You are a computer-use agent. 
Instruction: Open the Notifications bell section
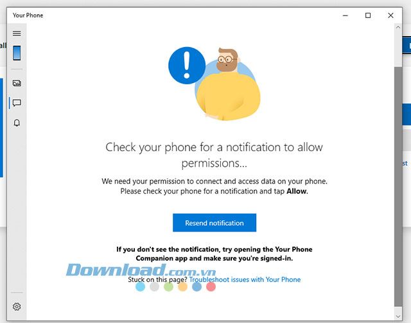(17, 123)
